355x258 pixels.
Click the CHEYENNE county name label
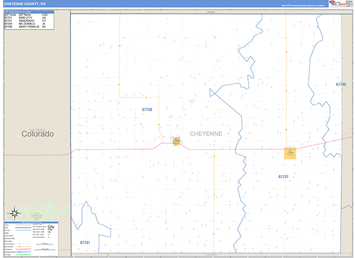206,134
